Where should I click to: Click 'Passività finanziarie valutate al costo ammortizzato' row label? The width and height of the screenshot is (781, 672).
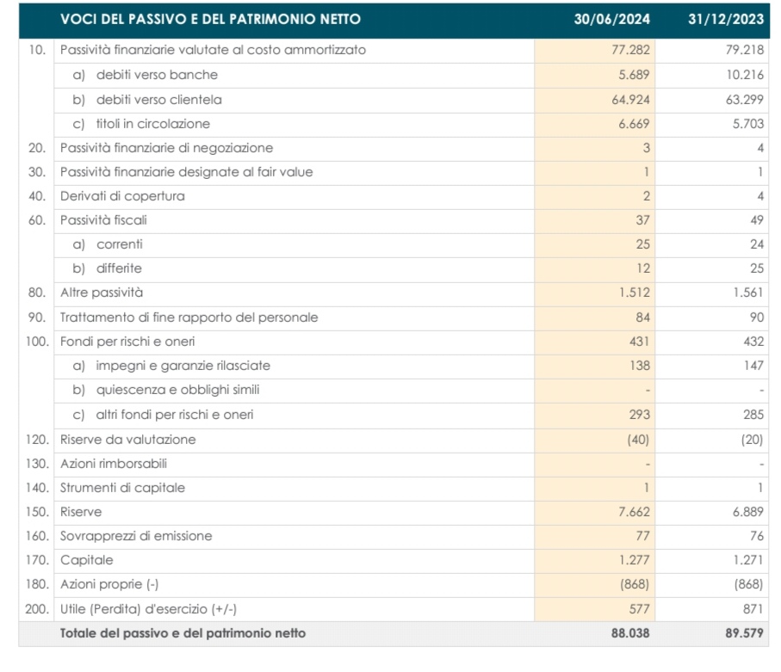point(213,50)
